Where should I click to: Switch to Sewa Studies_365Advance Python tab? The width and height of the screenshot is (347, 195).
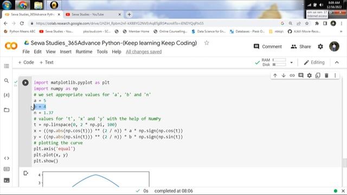(32, 15)
